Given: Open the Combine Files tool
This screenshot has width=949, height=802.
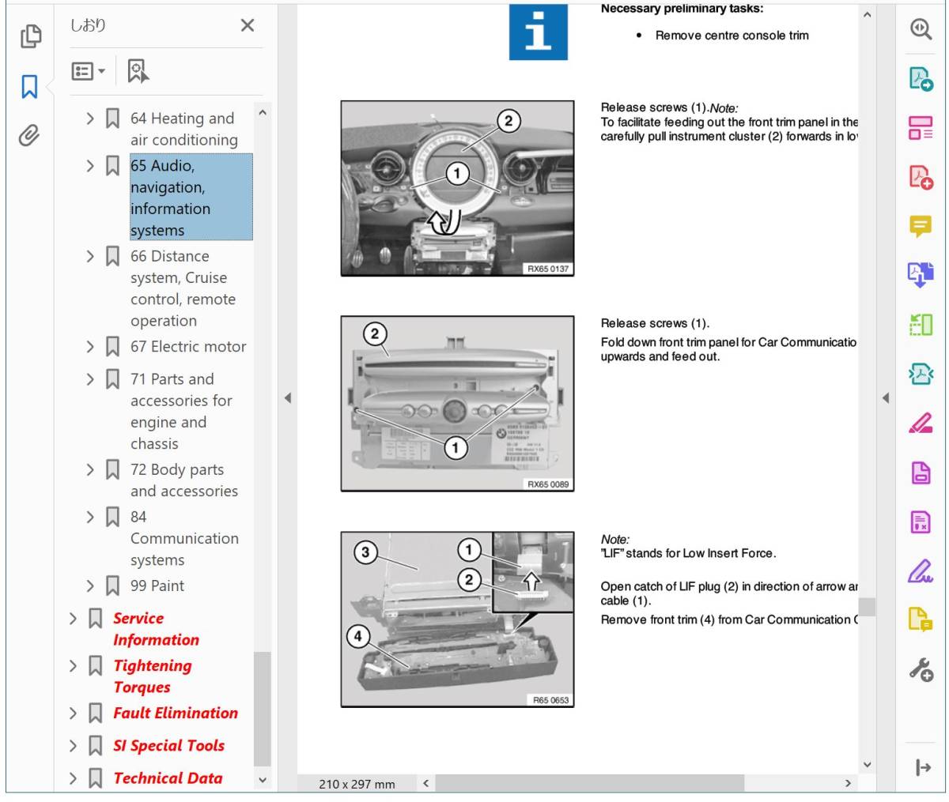Looking at the screenshot, I should click(x=921, y=275).
